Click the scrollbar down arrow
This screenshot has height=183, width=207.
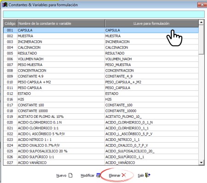pyautogui.click(x=201, y=162)
